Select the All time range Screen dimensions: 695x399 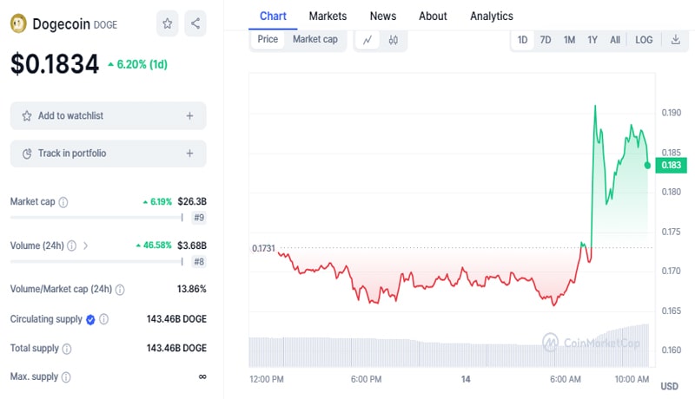coord(615,40)
